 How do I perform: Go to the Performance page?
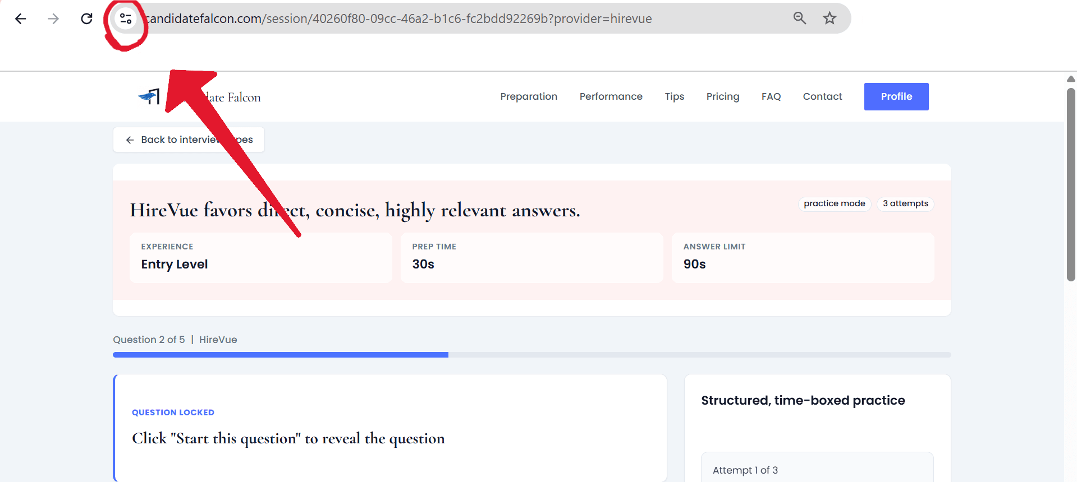click(611, 96)
